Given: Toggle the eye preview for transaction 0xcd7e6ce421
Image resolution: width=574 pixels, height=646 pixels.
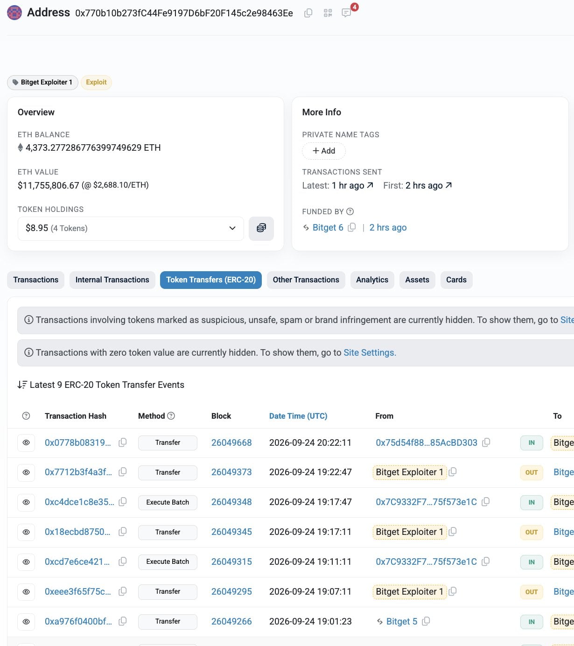Looking at the screenshot, I should point(26,562).
